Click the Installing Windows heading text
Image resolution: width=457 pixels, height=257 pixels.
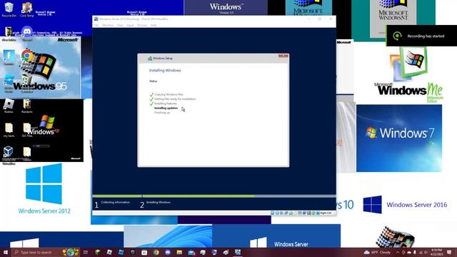click(165, 71)
